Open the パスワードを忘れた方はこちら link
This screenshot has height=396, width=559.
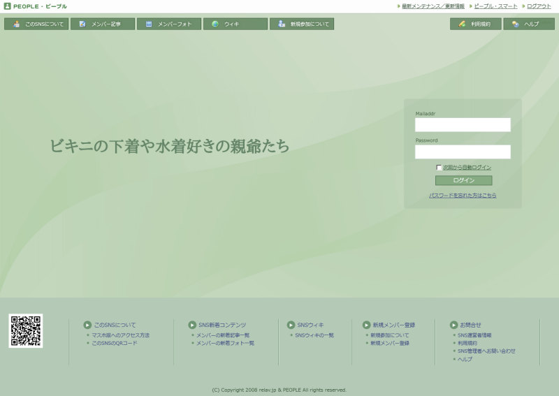click(463, 196)
